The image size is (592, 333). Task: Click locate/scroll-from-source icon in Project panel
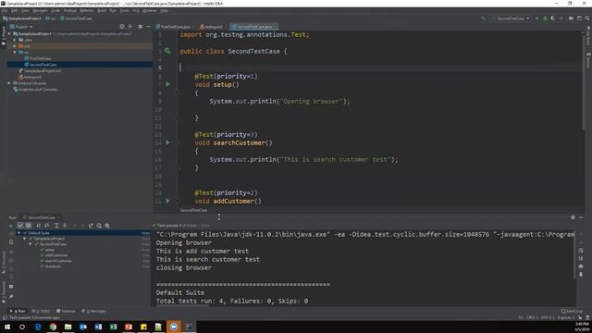(122, 27)
